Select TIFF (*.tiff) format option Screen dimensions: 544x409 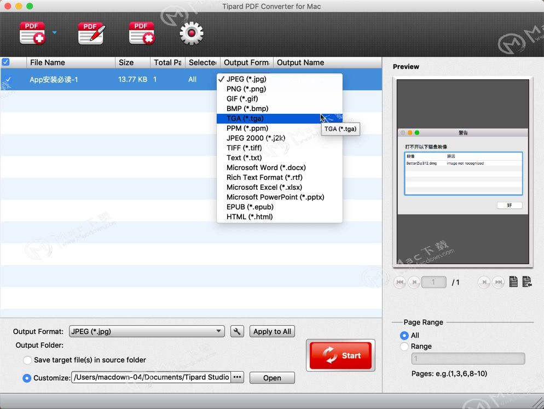pos(279,148)
